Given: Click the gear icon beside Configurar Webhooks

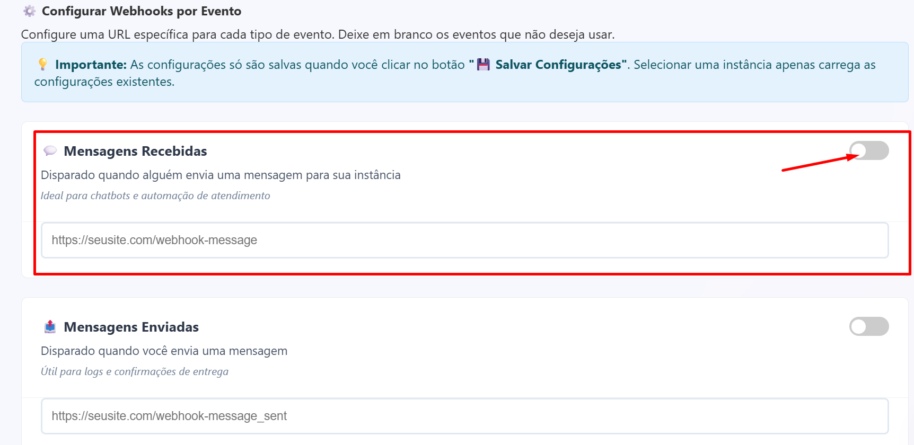Looking at the screenshot, I should pos(30,11).
